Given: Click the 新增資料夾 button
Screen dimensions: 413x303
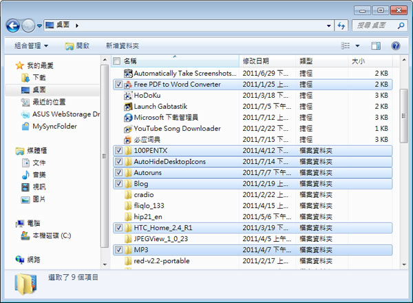Looking at the screenshot, I should (x=122, y=46).
